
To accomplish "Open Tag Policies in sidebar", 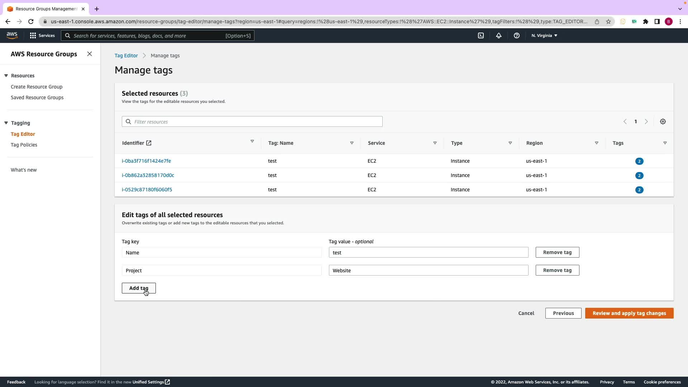I will [24, 145].
